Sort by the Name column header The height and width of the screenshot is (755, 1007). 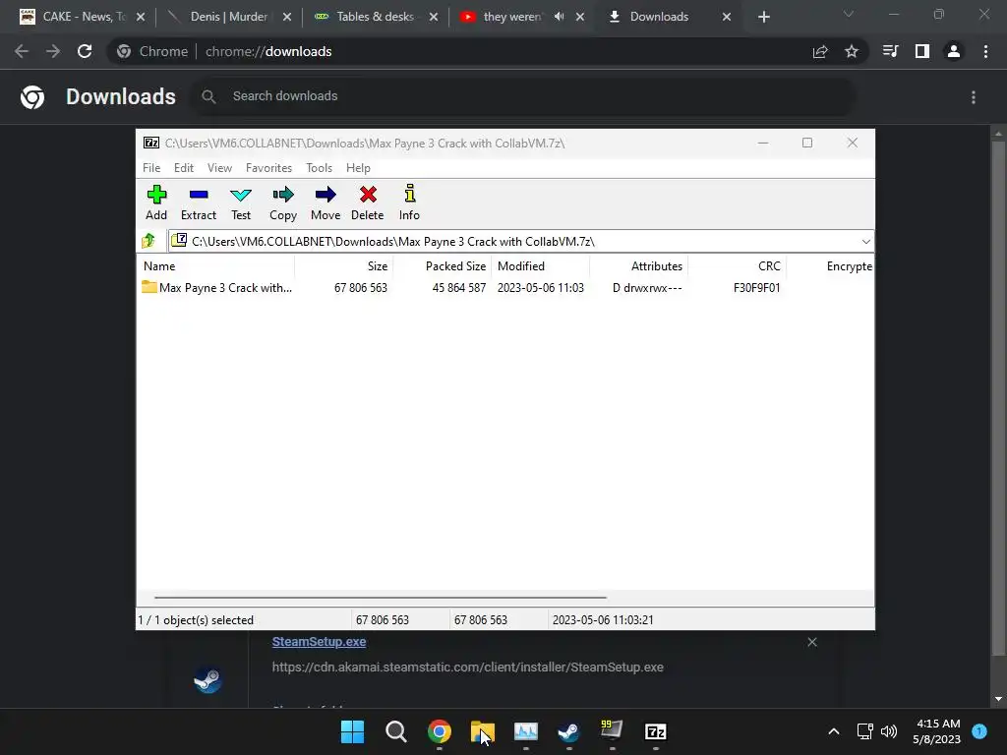215,265
